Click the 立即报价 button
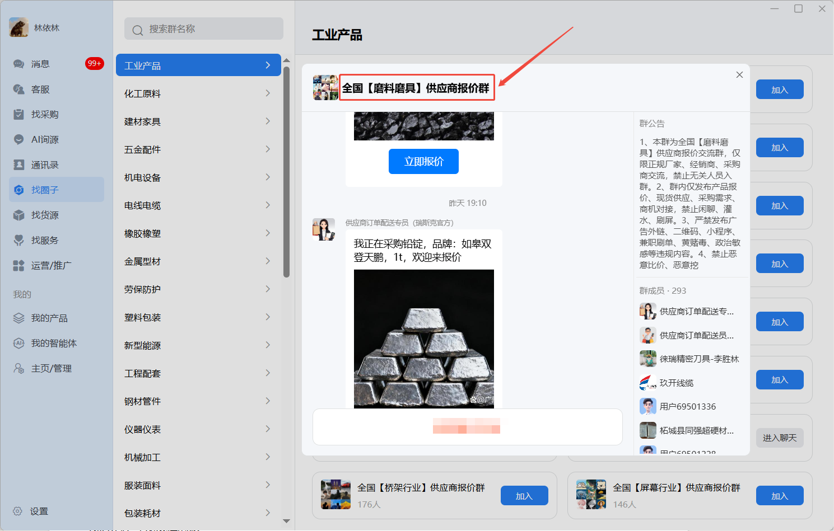The image size is (834, 531). pyautogui.click(x=423, y=161)
